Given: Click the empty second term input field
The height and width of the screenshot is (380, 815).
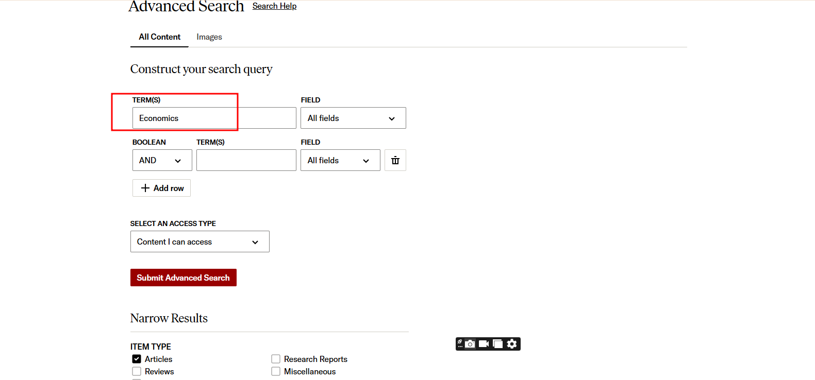Looking at the screenshot, I should coord(246,160).
